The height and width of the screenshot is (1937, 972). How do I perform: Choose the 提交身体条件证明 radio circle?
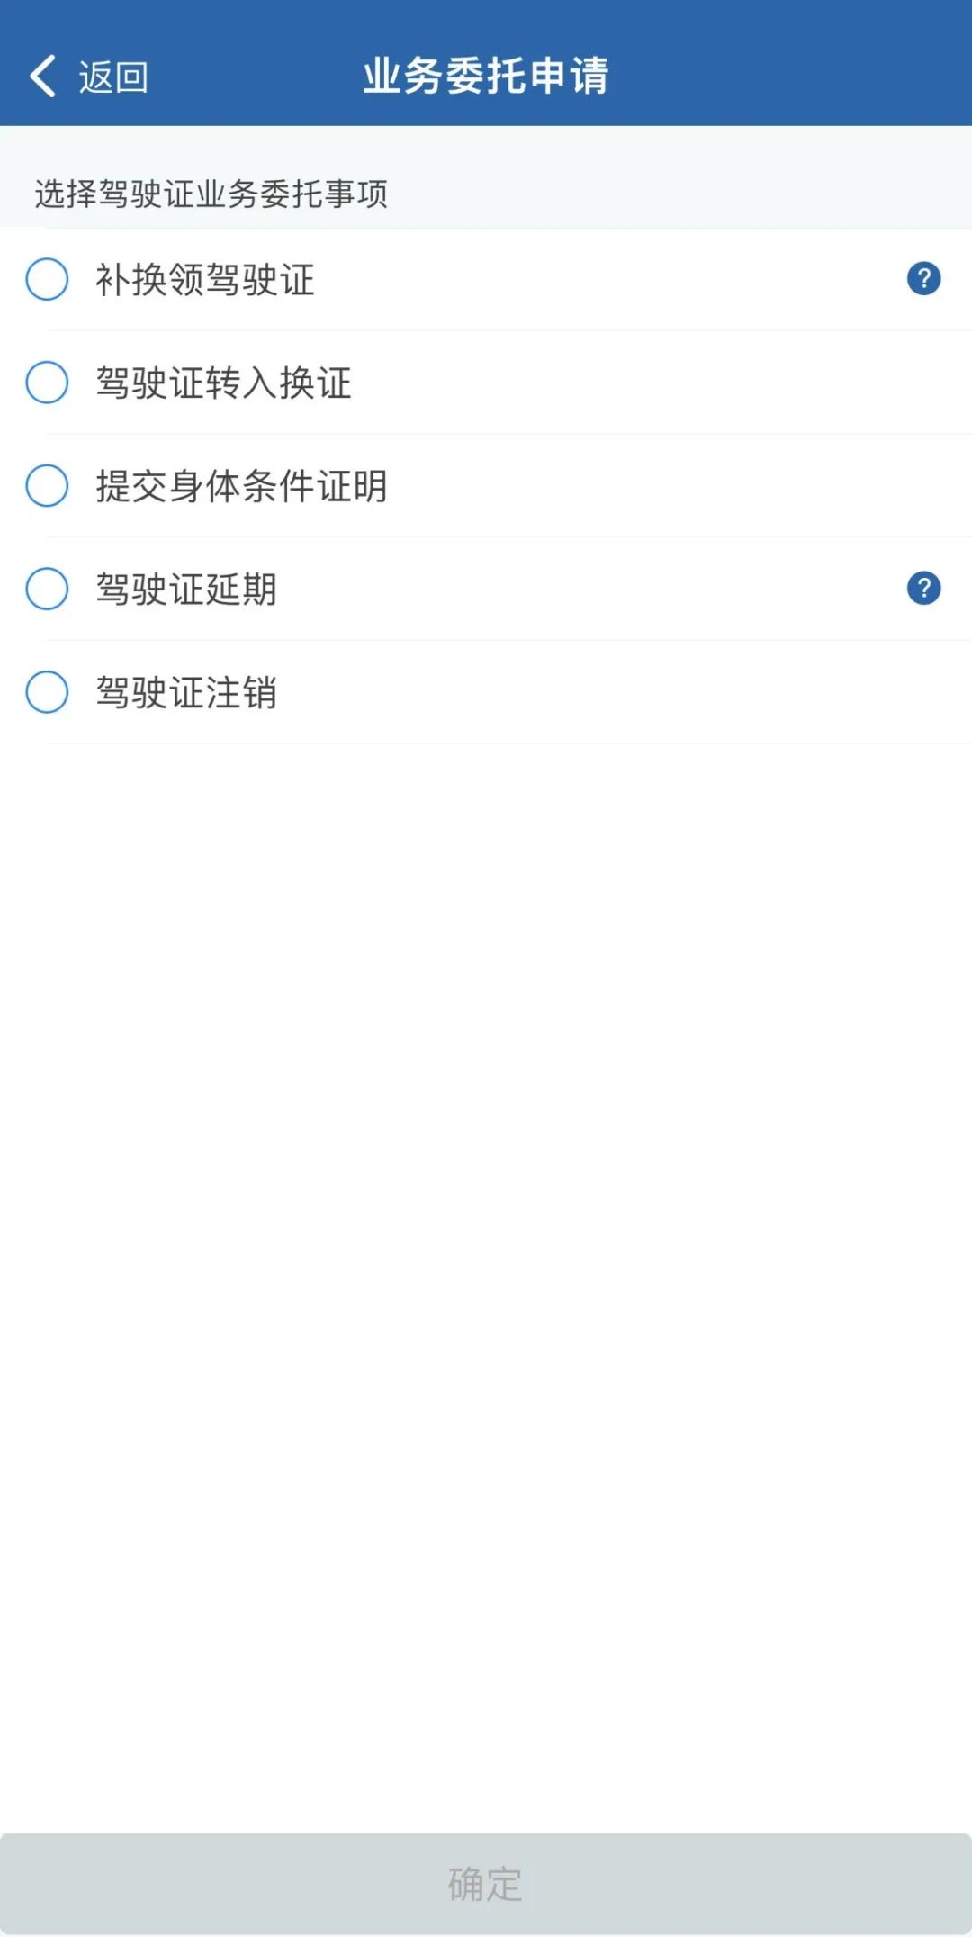tap(47, 486)
